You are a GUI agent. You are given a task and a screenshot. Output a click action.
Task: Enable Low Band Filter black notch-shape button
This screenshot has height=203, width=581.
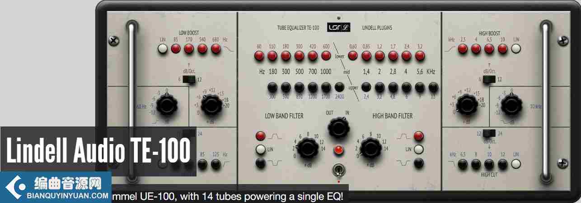[x=261, y=163]
